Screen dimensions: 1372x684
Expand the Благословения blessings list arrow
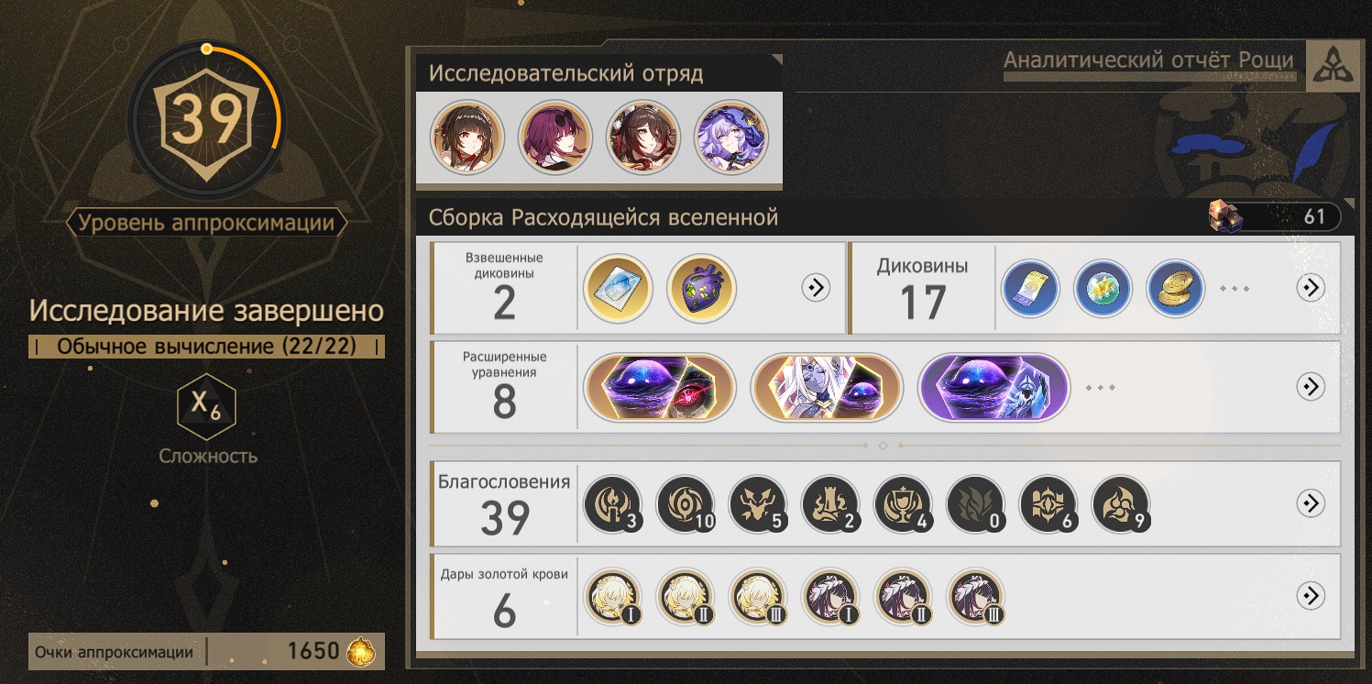click(x=1312, y=503)
